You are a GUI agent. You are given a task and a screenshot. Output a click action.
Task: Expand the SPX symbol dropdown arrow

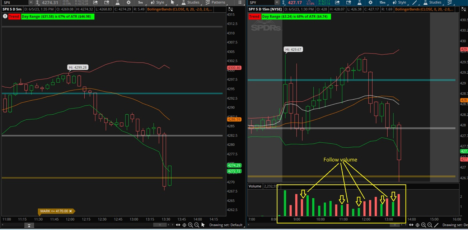pyautogui.click(x=31, y=3)
